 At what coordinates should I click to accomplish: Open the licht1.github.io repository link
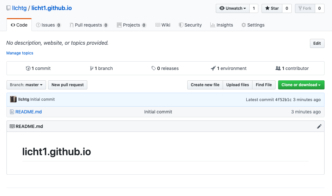pyautogui.click(x=52, y=8)
